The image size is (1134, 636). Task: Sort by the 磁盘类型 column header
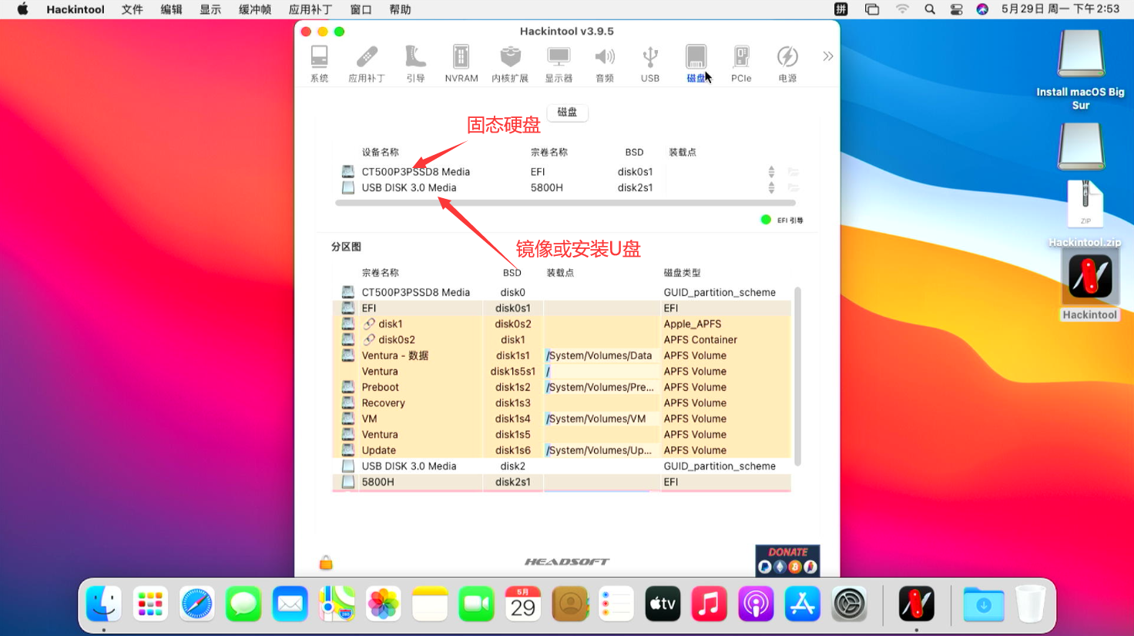pyautogui.click(x=683, y=273)
